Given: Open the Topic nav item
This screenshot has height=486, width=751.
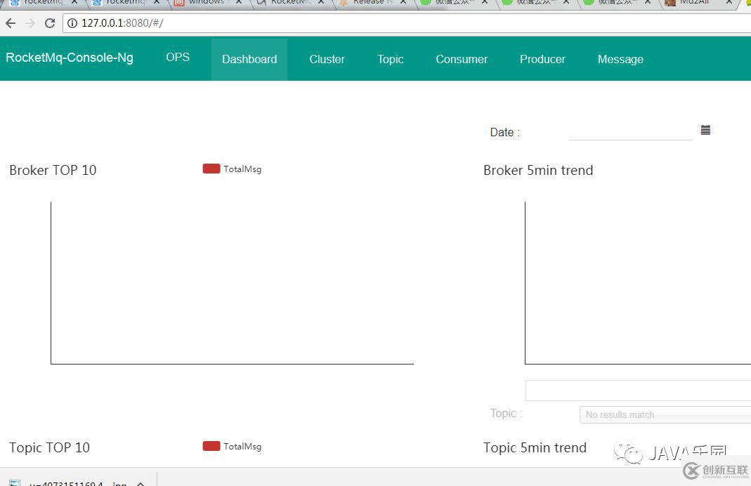Looking at the screenshot, I should [391, 60].
